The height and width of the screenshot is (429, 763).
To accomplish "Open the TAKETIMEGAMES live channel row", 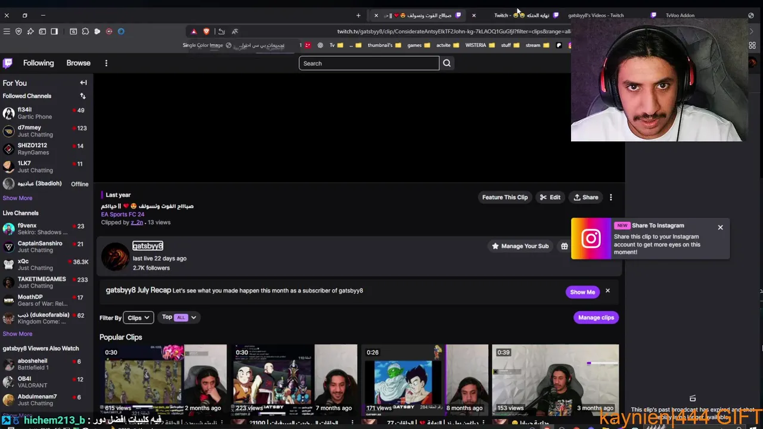I will [x=46, y=282].
